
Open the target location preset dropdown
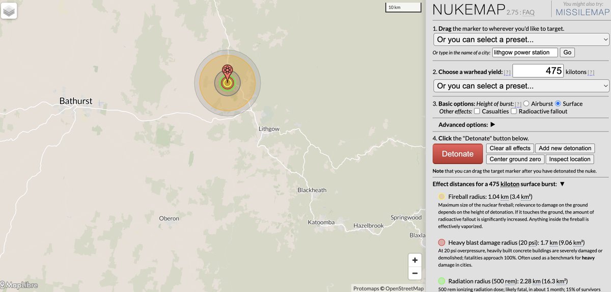[521, 39]
